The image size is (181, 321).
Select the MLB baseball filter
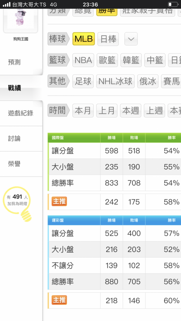tap(84, 39)
